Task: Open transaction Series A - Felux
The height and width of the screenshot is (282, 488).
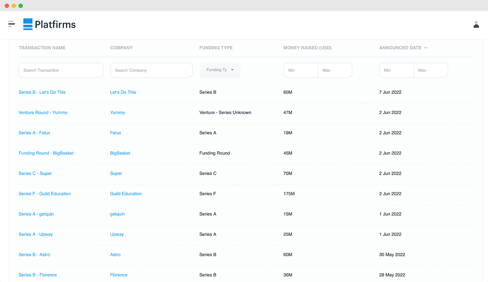Action: [x=35, y=133]
